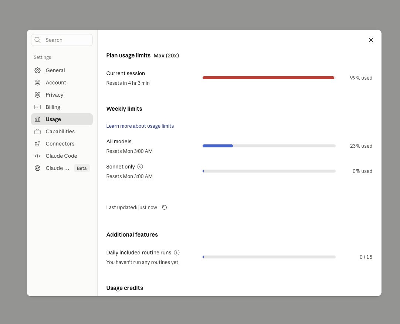Image resolution: width=400 pixels, height=324 pixels.
Task: Click the globe icon beside Claude Beta item
Action: (37, 168)
